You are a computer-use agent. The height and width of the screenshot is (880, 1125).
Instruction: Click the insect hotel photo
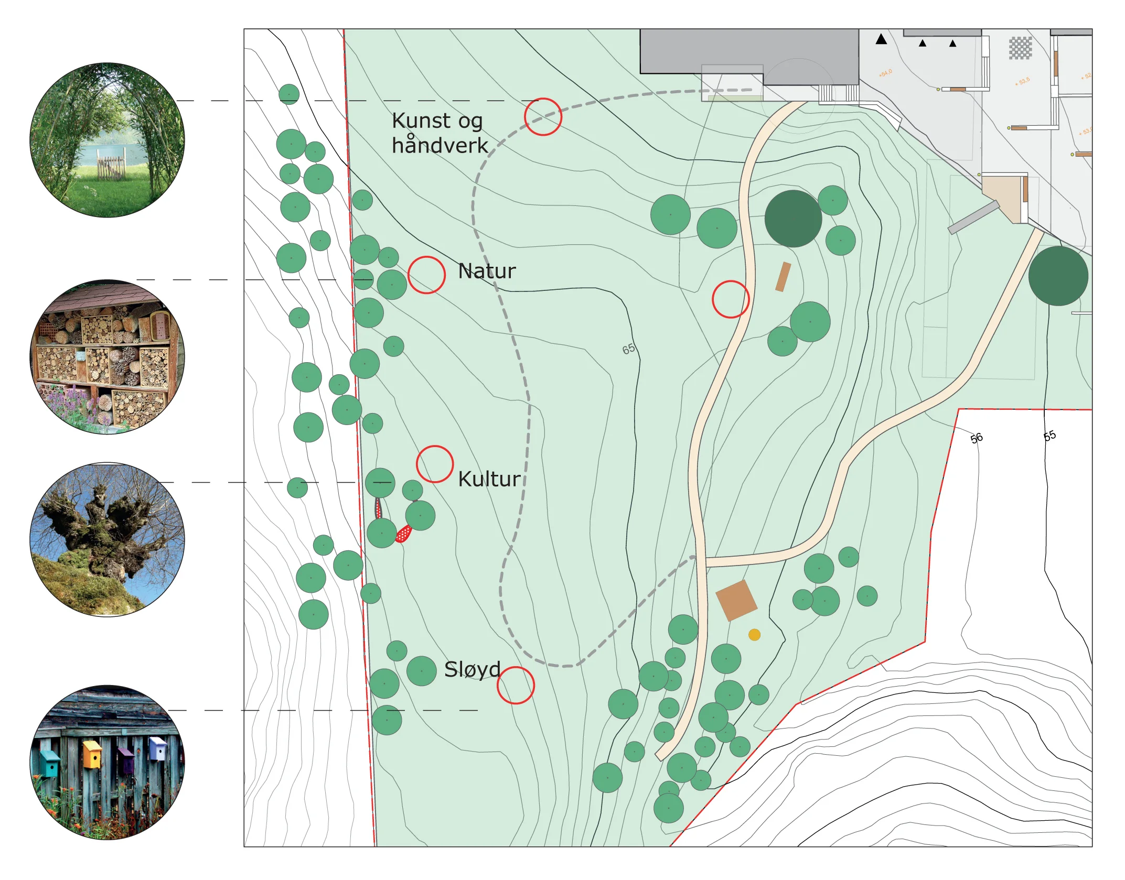[107, 357]
